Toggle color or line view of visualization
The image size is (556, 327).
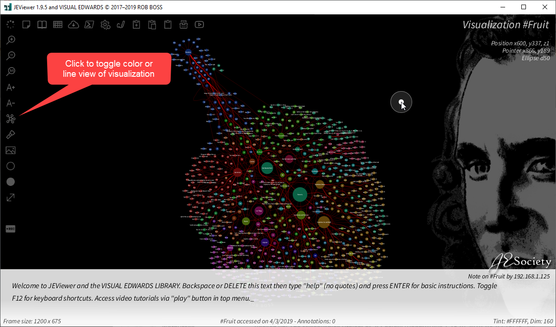click(11, 119)
